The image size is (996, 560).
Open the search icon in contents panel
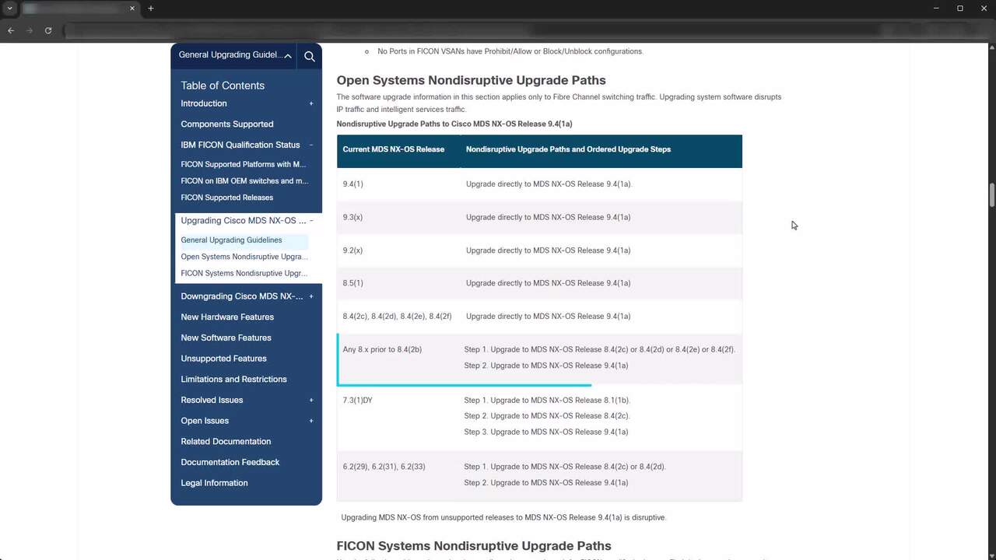(x=310, y=56)
